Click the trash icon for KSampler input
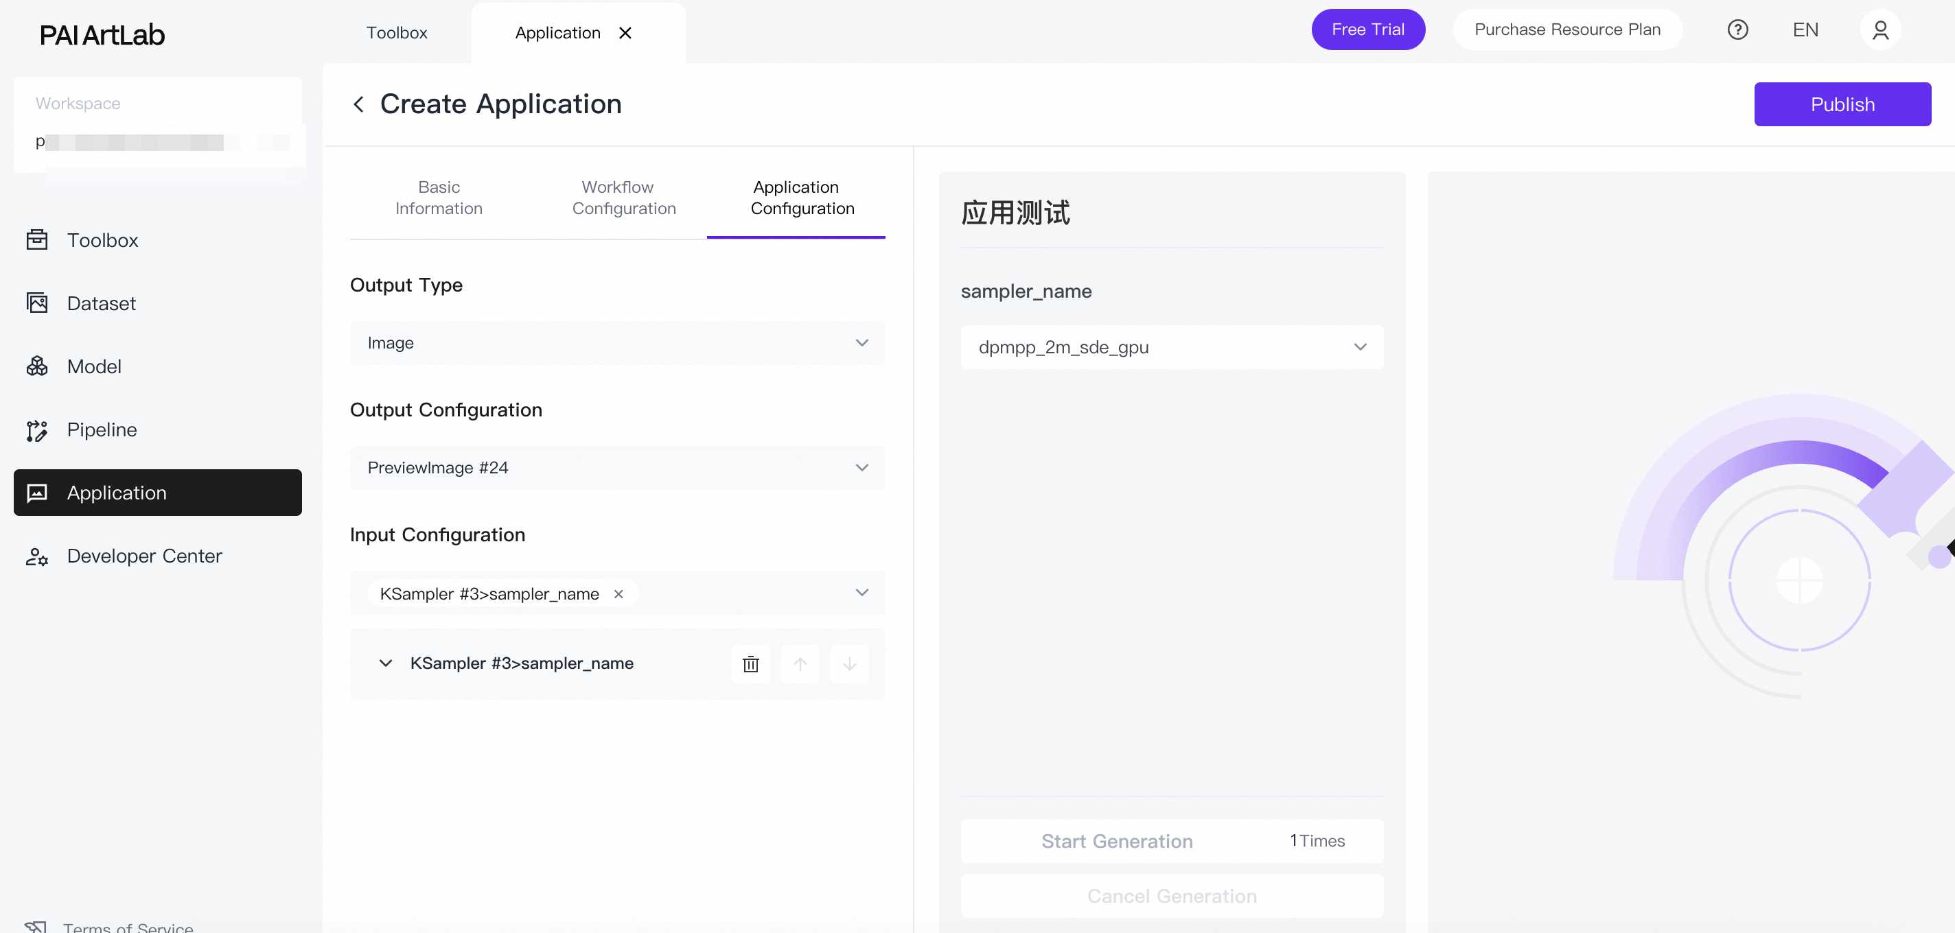The image size is (1955, 933). [750, 663]
